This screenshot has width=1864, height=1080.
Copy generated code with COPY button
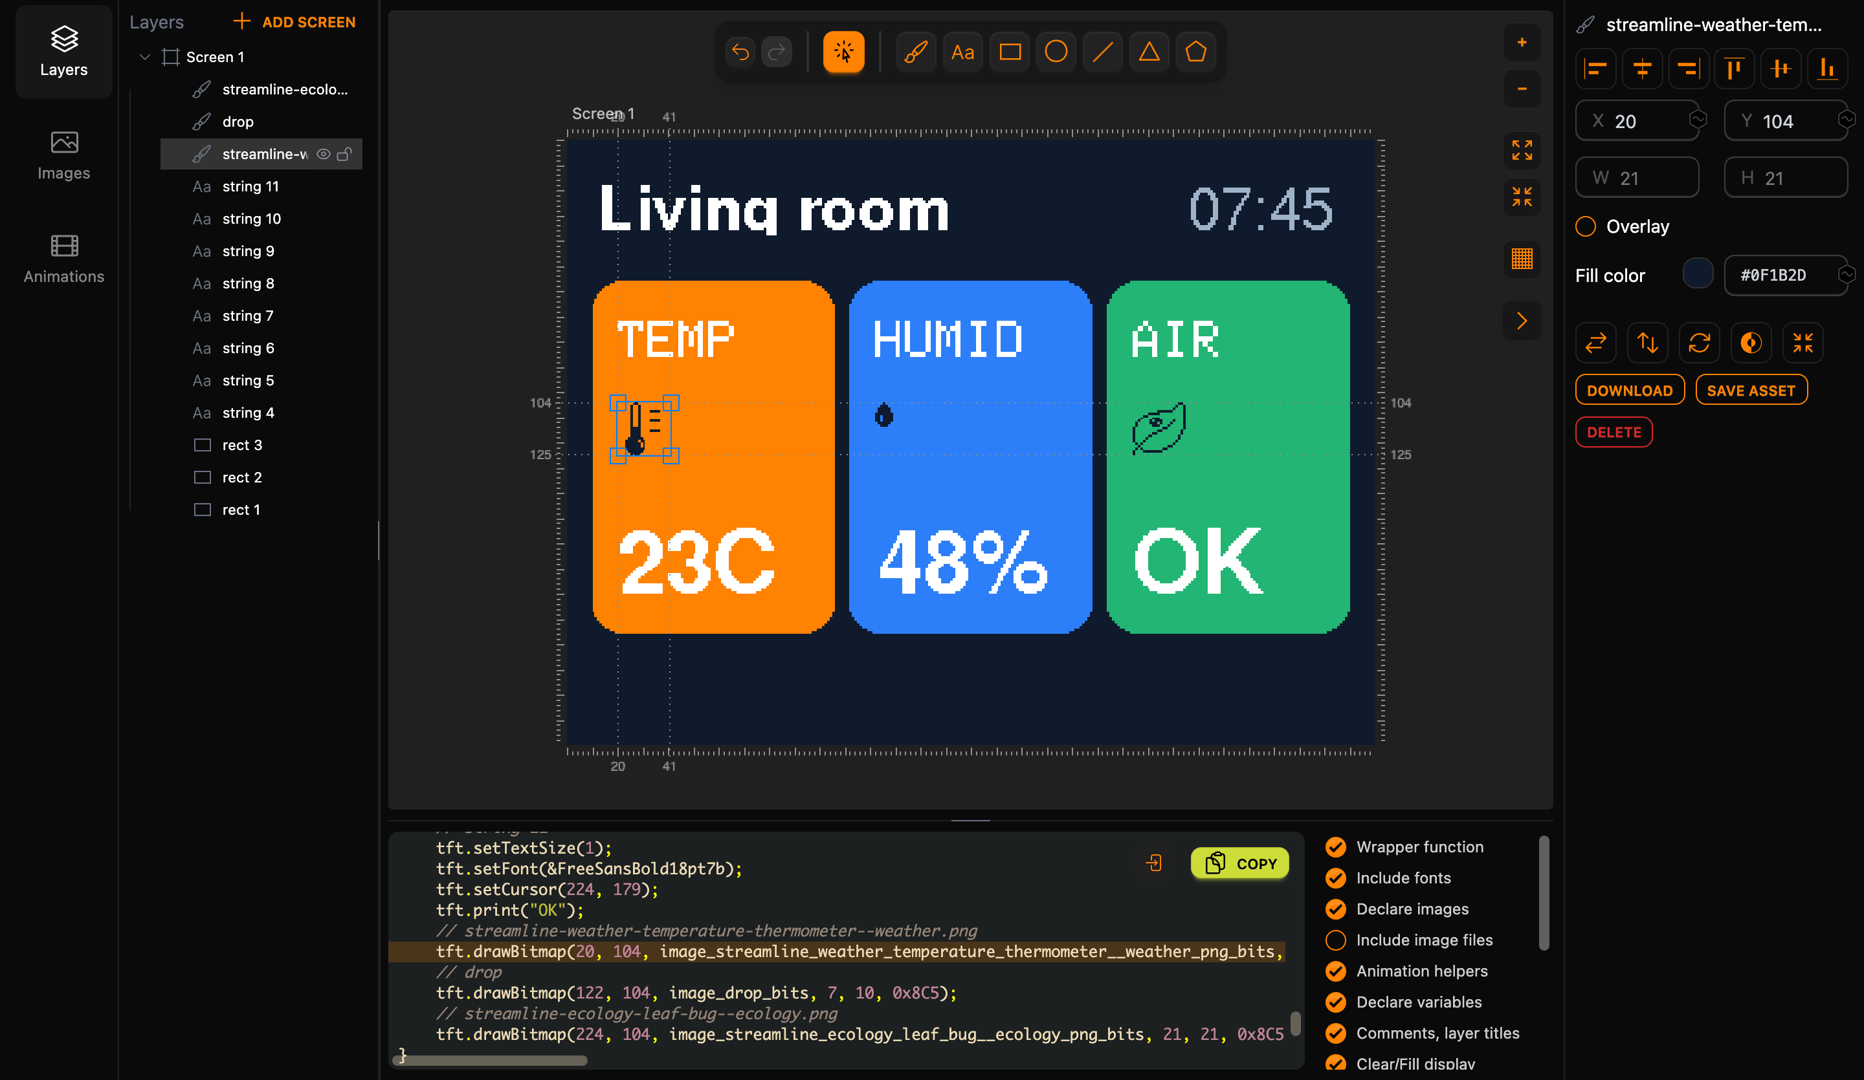click(1239, 863)
